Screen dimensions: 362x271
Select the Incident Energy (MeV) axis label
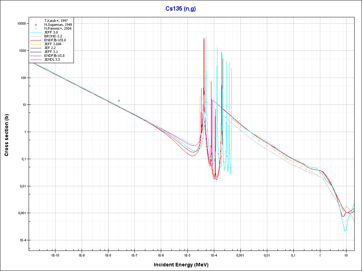tap(183, 265)
